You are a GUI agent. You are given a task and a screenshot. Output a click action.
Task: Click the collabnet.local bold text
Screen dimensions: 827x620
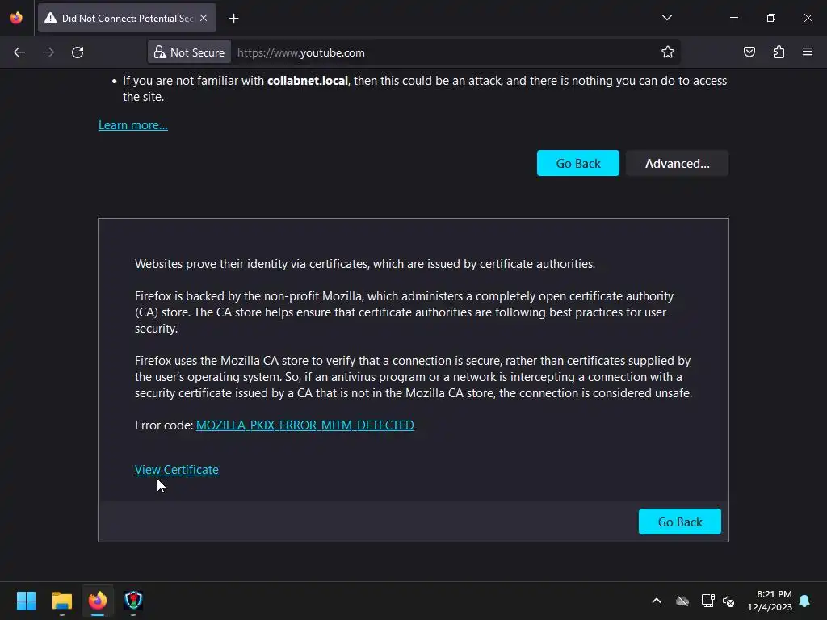tap(308, 81)
